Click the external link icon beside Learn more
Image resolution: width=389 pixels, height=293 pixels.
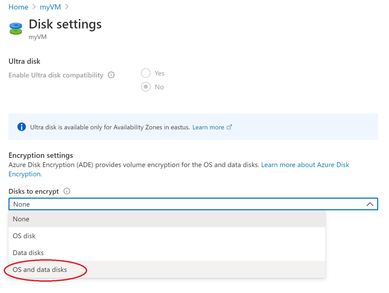click(x=229, y=127)
